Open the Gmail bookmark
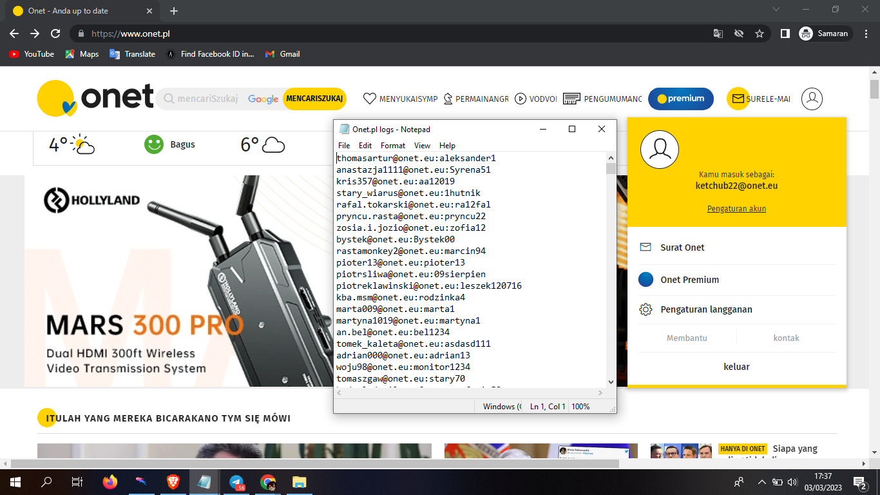The image size is (880, 495). coord(283,54)
